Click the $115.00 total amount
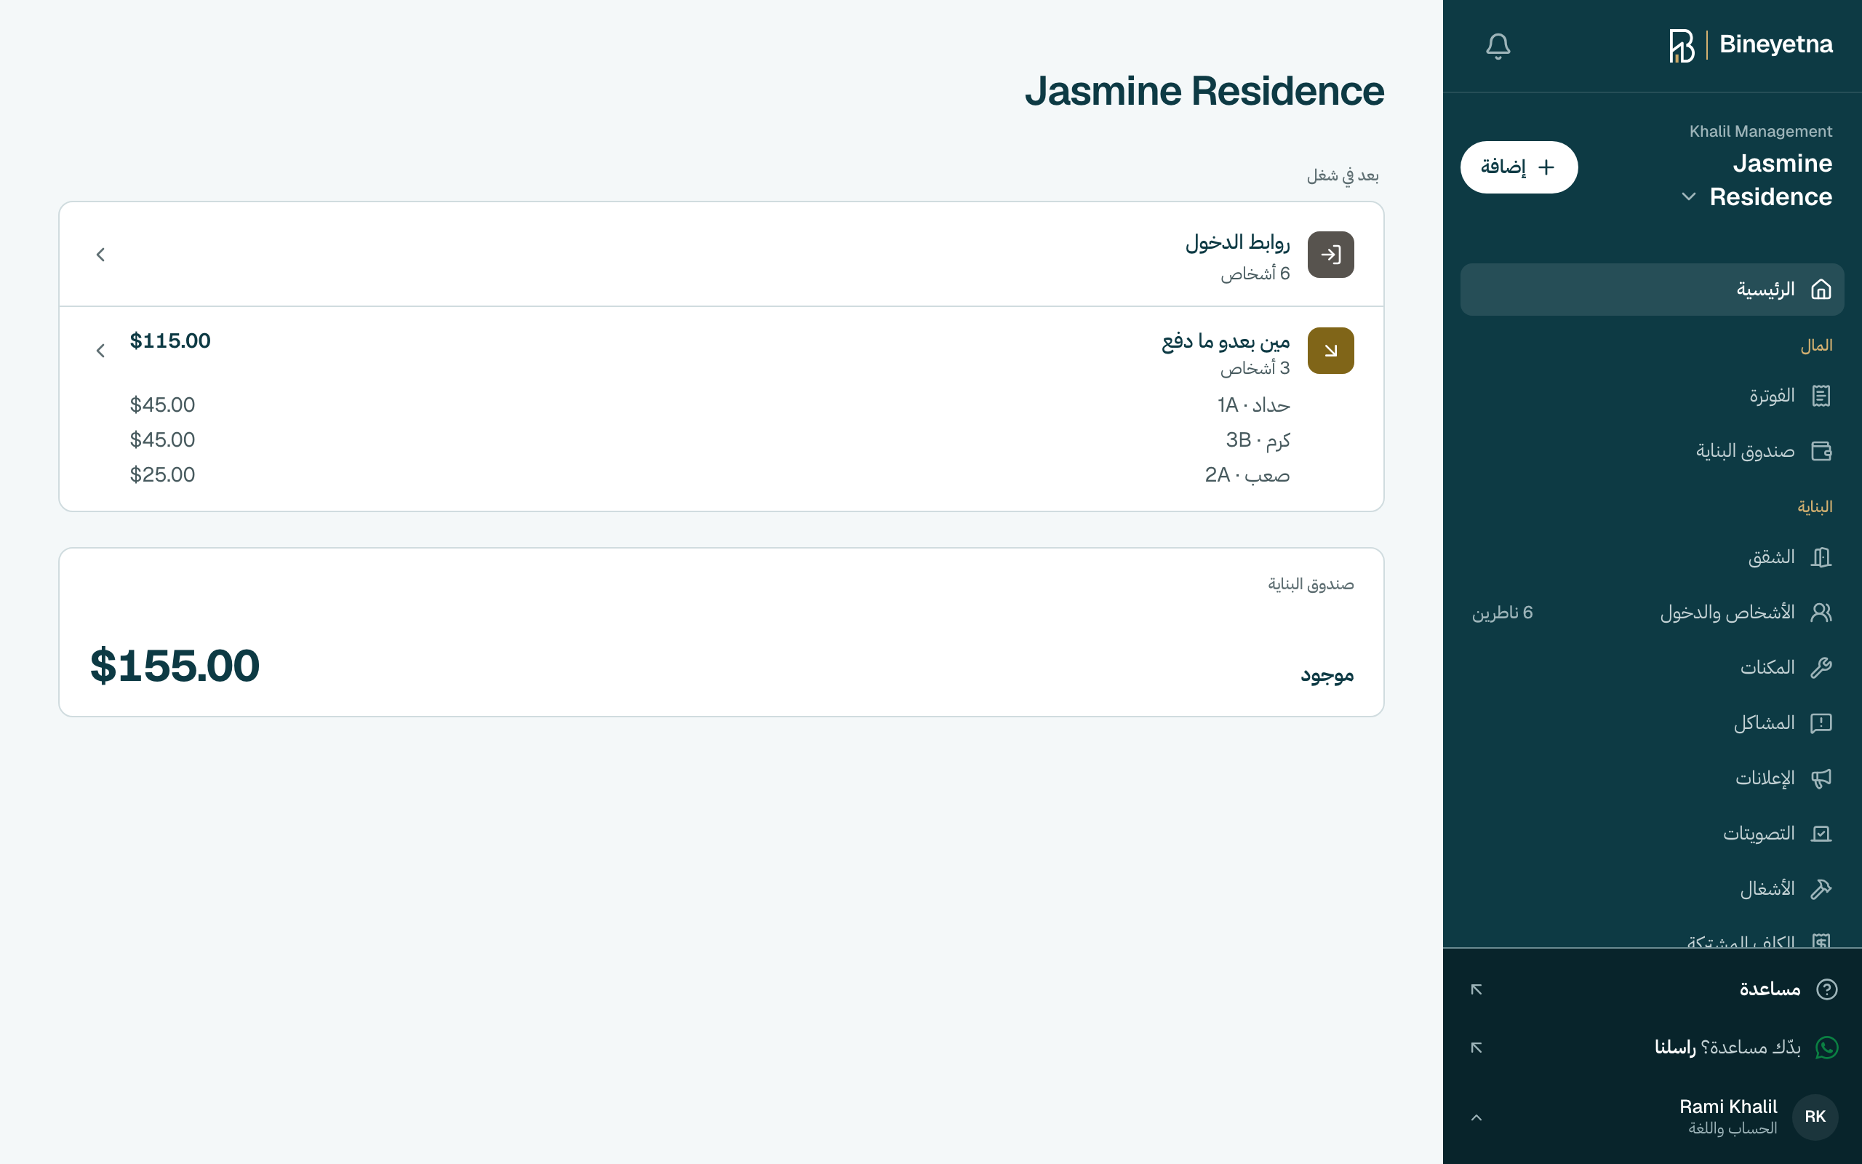This screenshot has width=1862, height=1164. (170, 341)
